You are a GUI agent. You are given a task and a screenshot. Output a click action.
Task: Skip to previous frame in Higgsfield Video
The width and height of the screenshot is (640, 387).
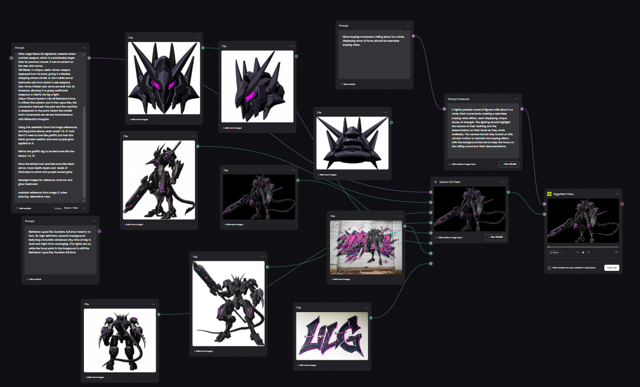pos(578,252)
